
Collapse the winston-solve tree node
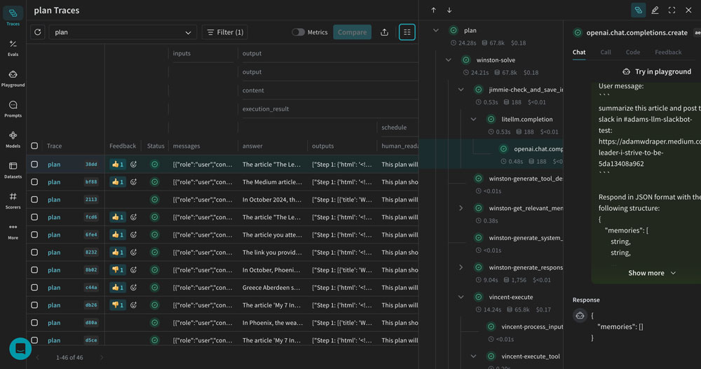[449, 60]
